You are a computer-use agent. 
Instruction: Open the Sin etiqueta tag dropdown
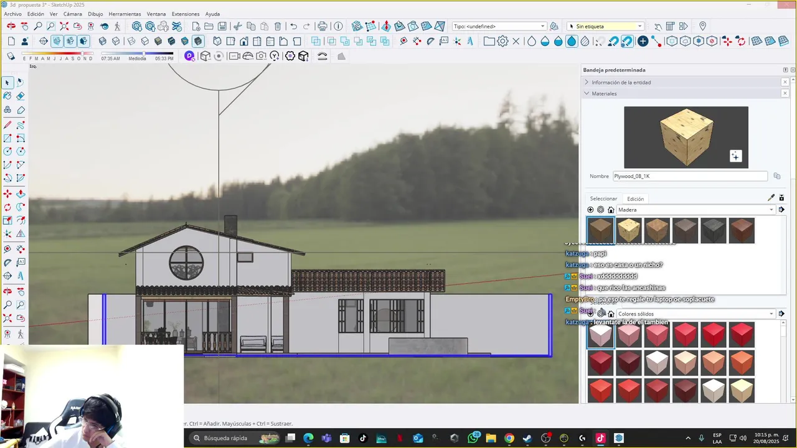tap(606, 26)
